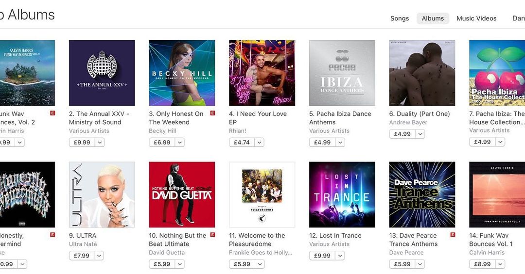This screenshot has height=274, width=525.
Task: Select the Music Videos tab
Action: [476, 18]
